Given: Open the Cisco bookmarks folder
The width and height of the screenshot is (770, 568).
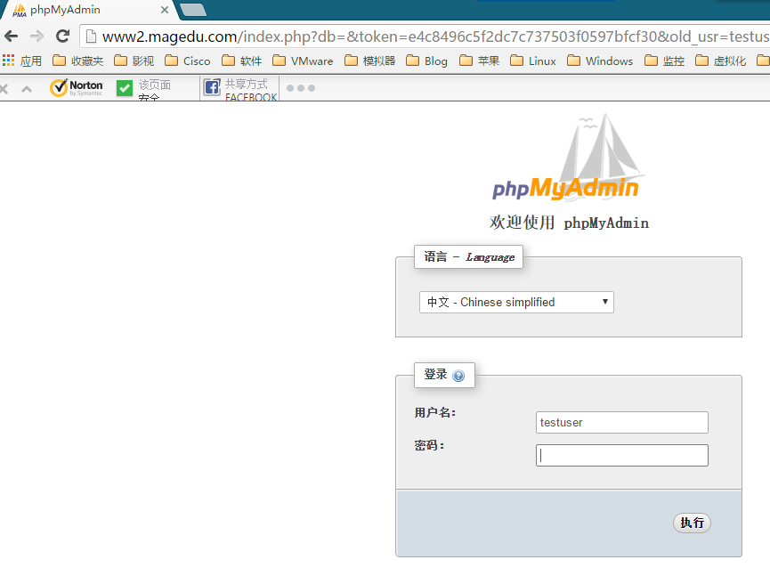Looking at the screenshot, I should click(x=188, y=61).
